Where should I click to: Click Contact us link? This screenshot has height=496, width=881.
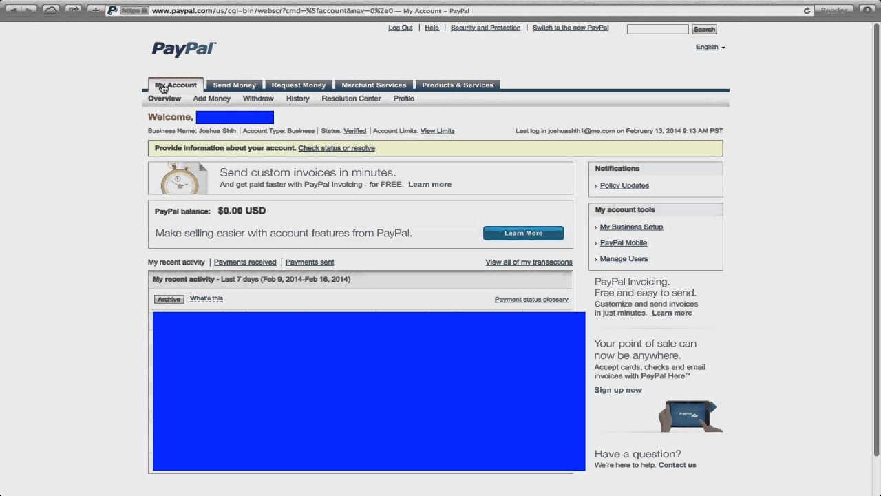point(677,465)
